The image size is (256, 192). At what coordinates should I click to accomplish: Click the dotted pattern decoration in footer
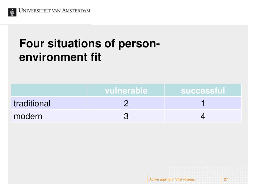coord(207,175)
